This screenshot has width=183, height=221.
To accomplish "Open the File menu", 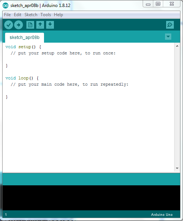I will 7,15.
